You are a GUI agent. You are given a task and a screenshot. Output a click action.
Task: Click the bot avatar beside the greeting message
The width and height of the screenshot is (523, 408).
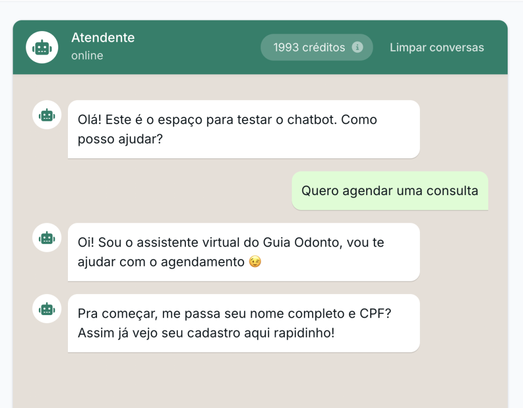[x=46, y=115]
